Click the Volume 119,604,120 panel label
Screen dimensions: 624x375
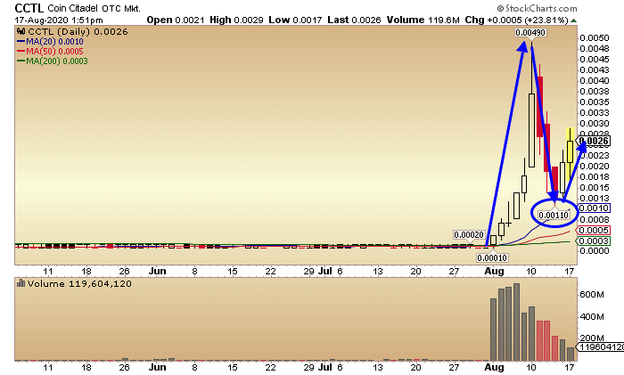pos(79,284)
